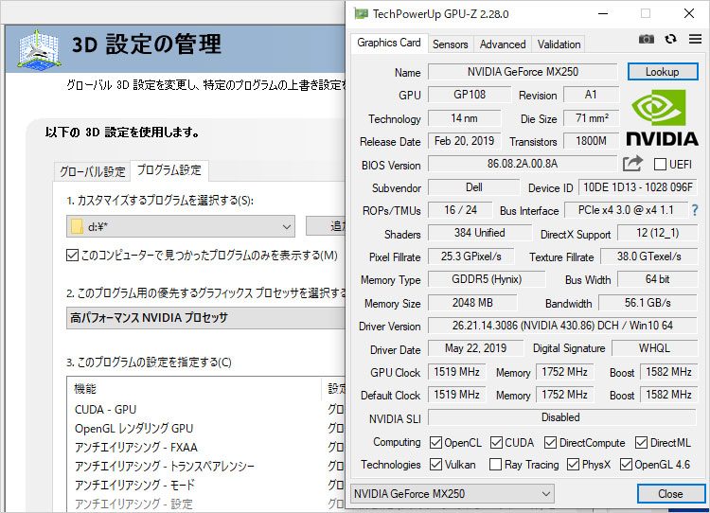Toggle the PhysX checkbox
Screen dimensions: 710x513
pyautogui.click(x=573, y=464)
